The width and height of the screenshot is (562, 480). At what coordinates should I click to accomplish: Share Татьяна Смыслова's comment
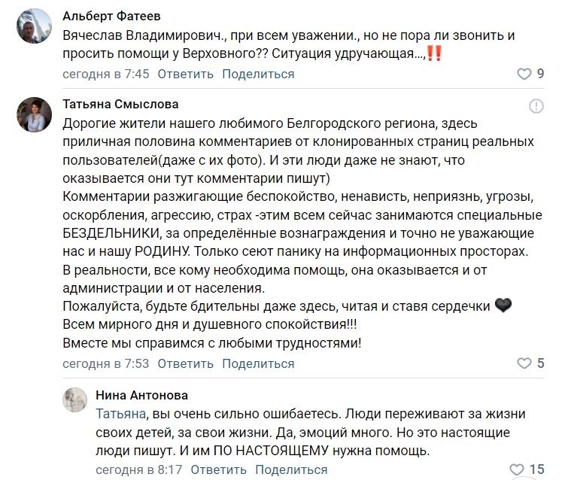click(x=258, y=363)
